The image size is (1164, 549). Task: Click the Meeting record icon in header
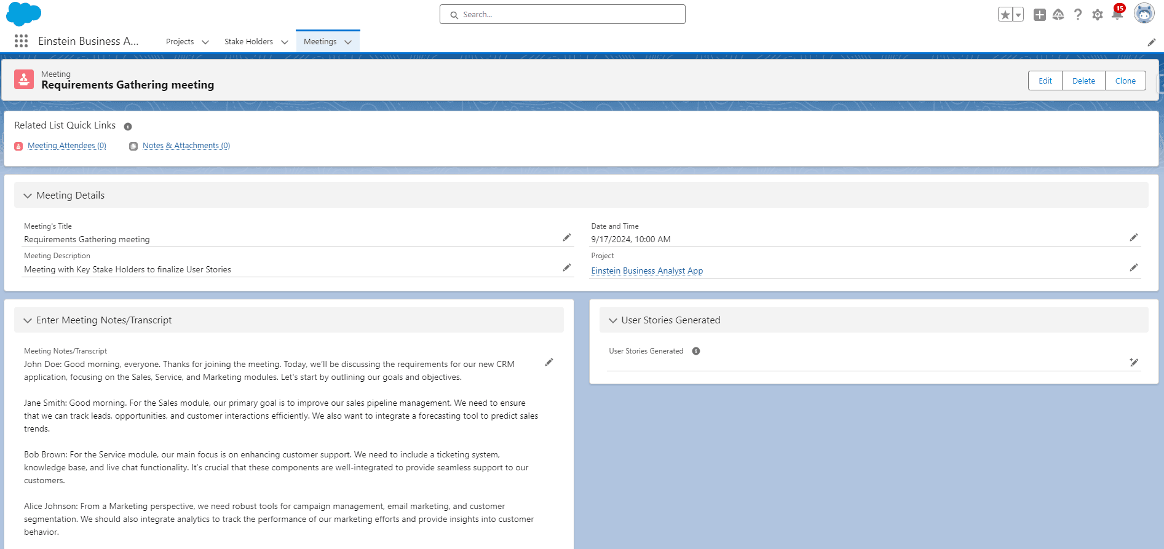point(24,79)
